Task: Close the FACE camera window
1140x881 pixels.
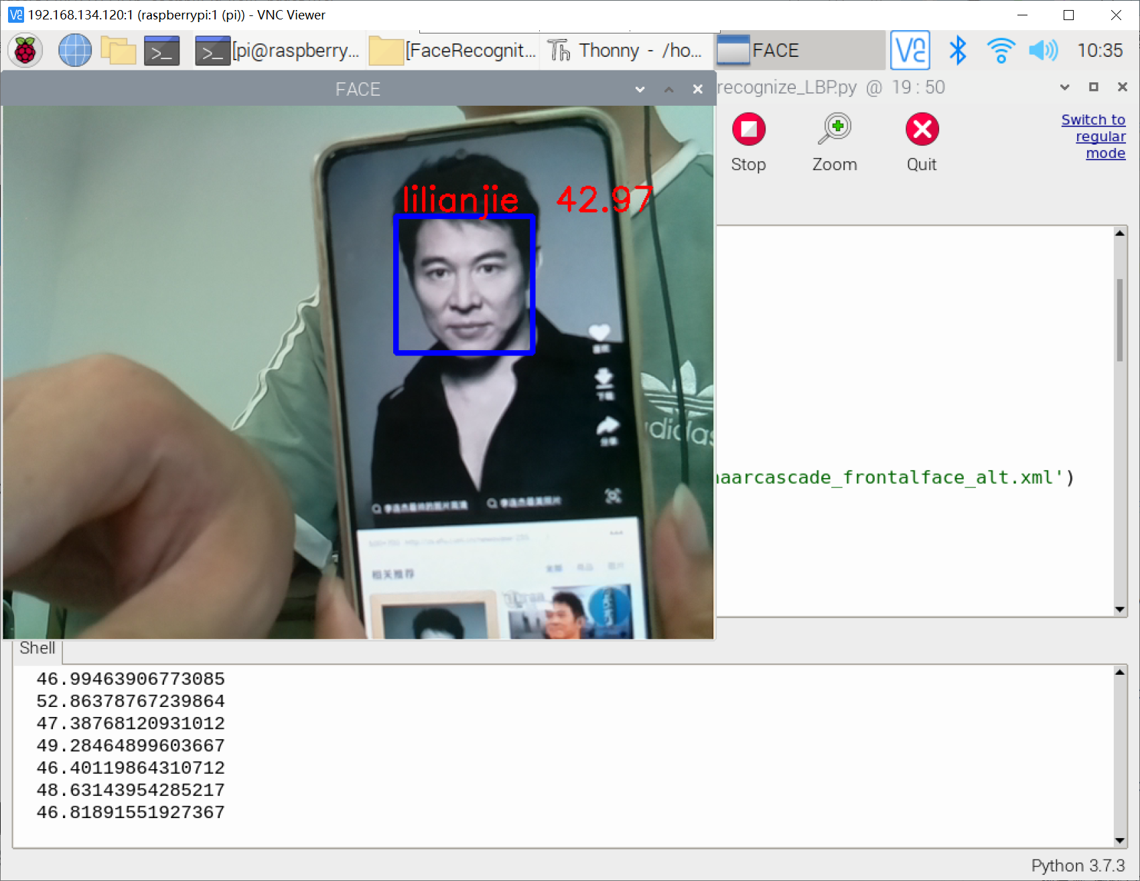Action: tap(697, 89)
